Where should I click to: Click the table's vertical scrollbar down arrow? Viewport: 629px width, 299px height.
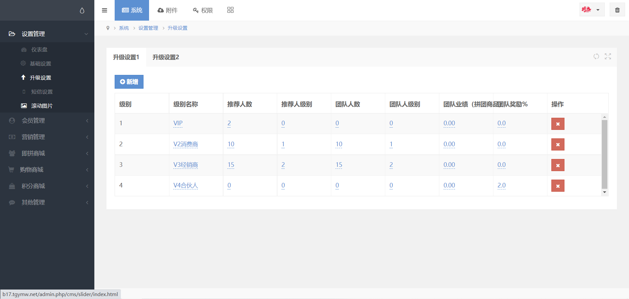pyautogui.click(x=604, y=192)
